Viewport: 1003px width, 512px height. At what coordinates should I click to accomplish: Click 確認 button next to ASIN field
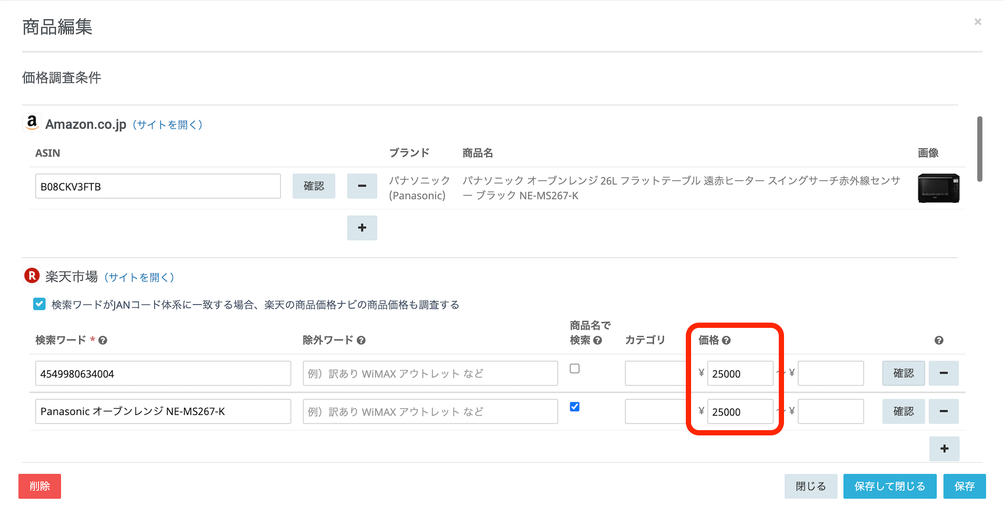(x=314, y=186)
